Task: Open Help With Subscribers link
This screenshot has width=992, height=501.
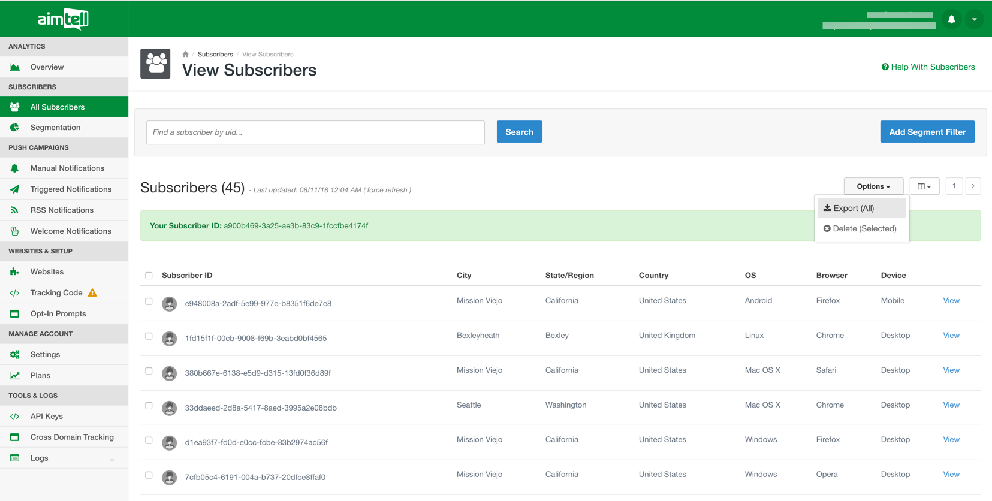Action: (928, 67)
